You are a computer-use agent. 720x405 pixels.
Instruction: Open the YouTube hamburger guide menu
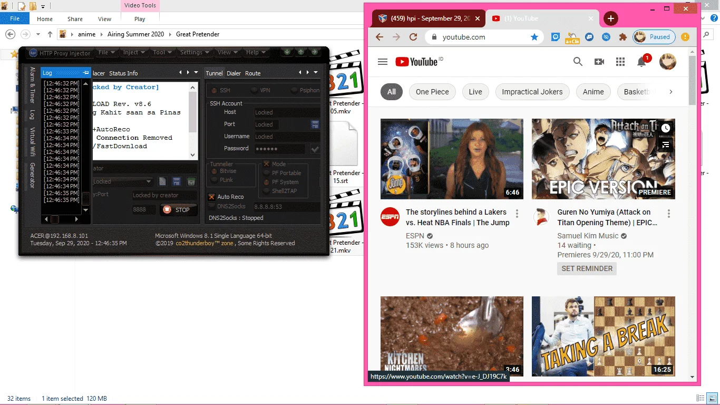[383, 62]
